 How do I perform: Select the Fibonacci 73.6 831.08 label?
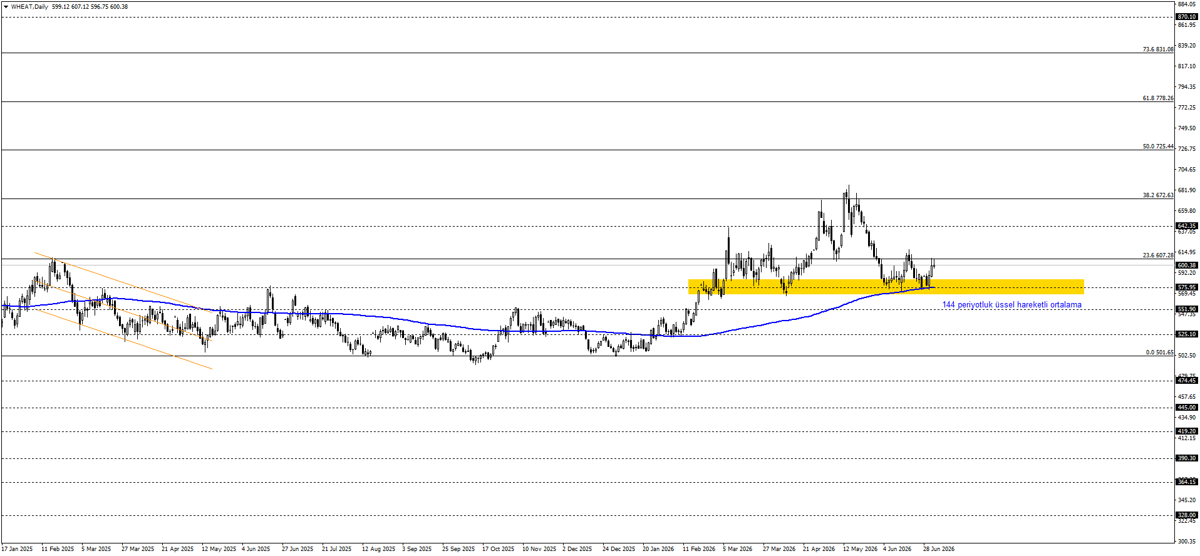pos(1158,49)
